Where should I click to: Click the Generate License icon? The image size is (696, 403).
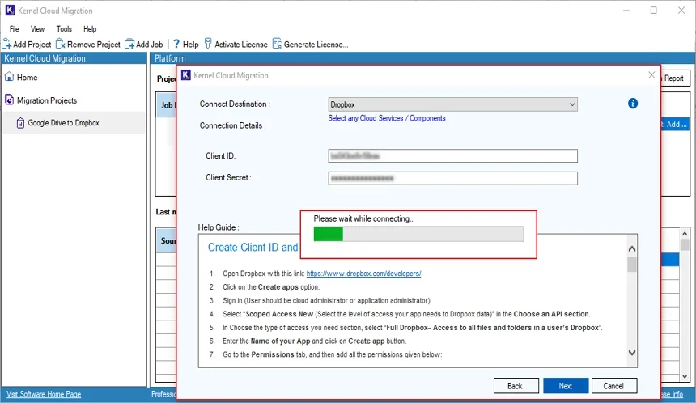pos(277,44)
